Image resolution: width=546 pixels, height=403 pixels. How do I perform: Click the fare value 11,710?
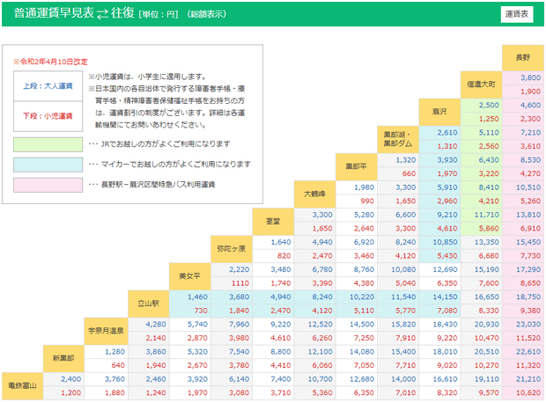(x=487, y=215)
